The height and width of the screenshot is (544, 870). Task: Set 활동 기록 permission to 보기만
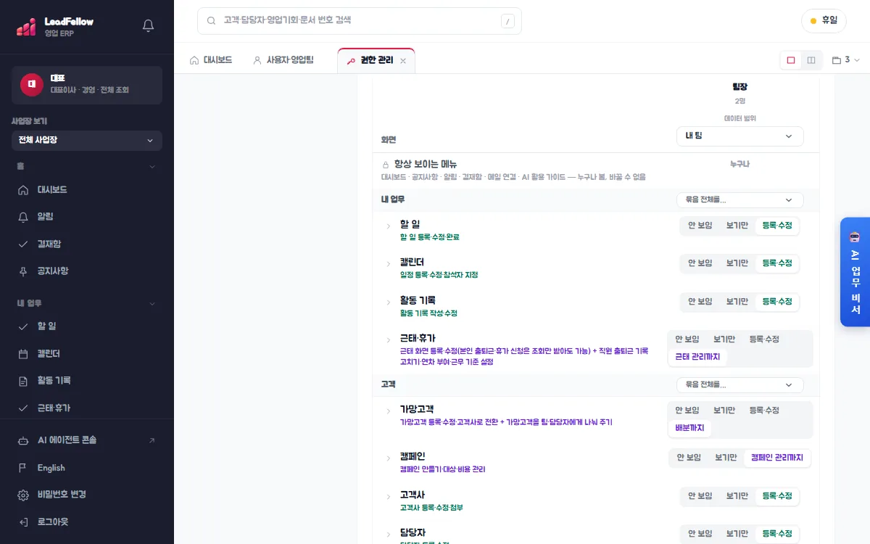pyautogui.click(x=737, y=301)
